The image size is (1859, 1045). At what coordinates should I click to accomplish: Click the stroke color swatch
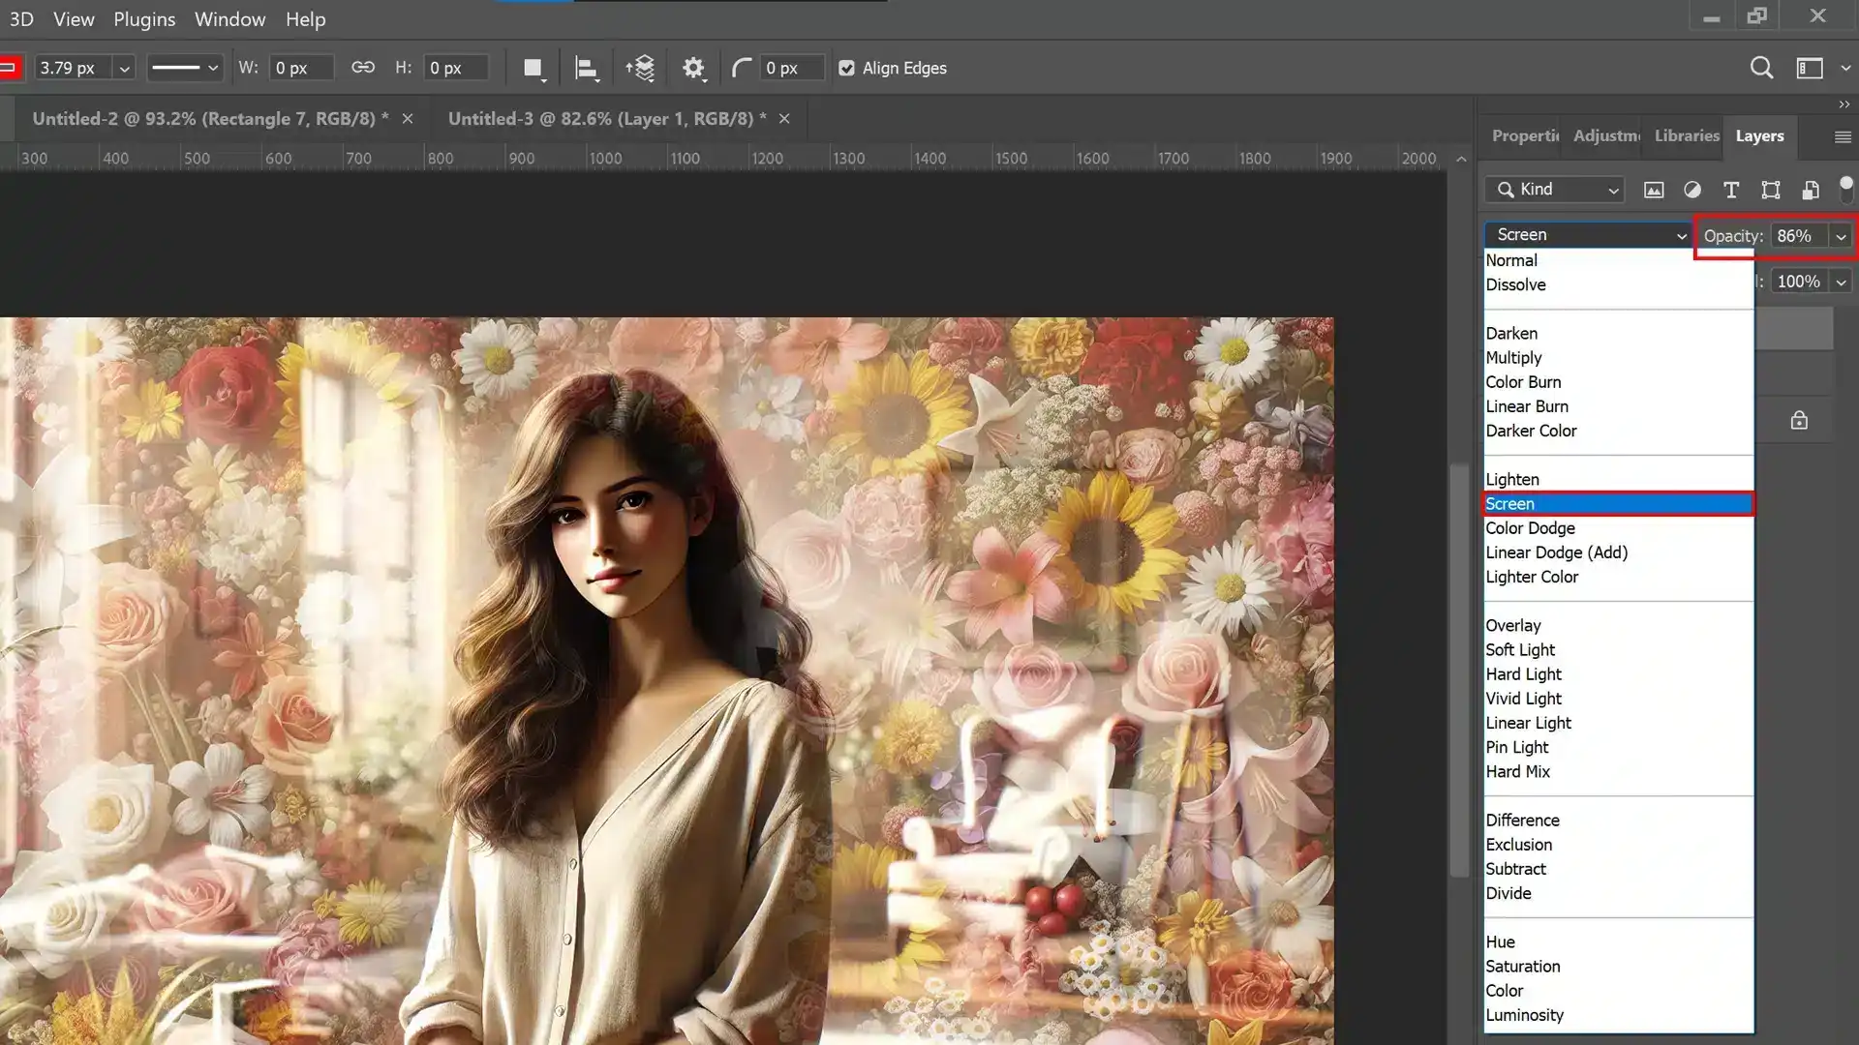point(10,68)
